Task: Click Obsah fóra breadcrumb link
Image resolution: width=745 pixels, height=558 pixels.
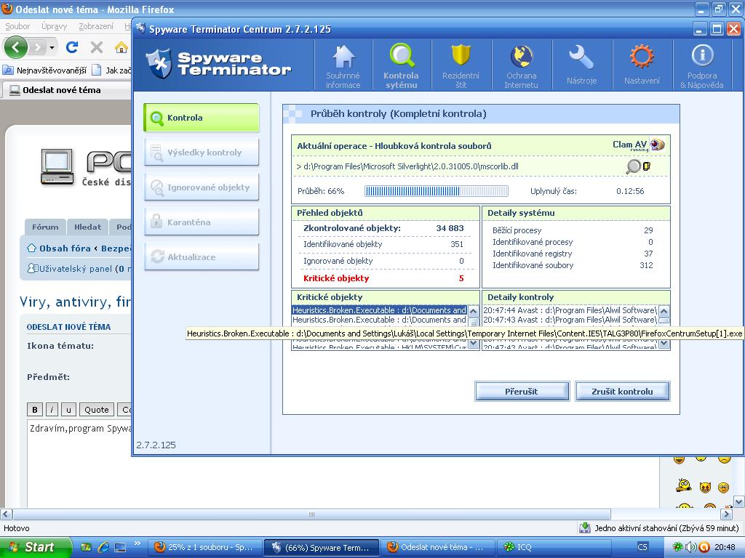Action: click(65, 248)
